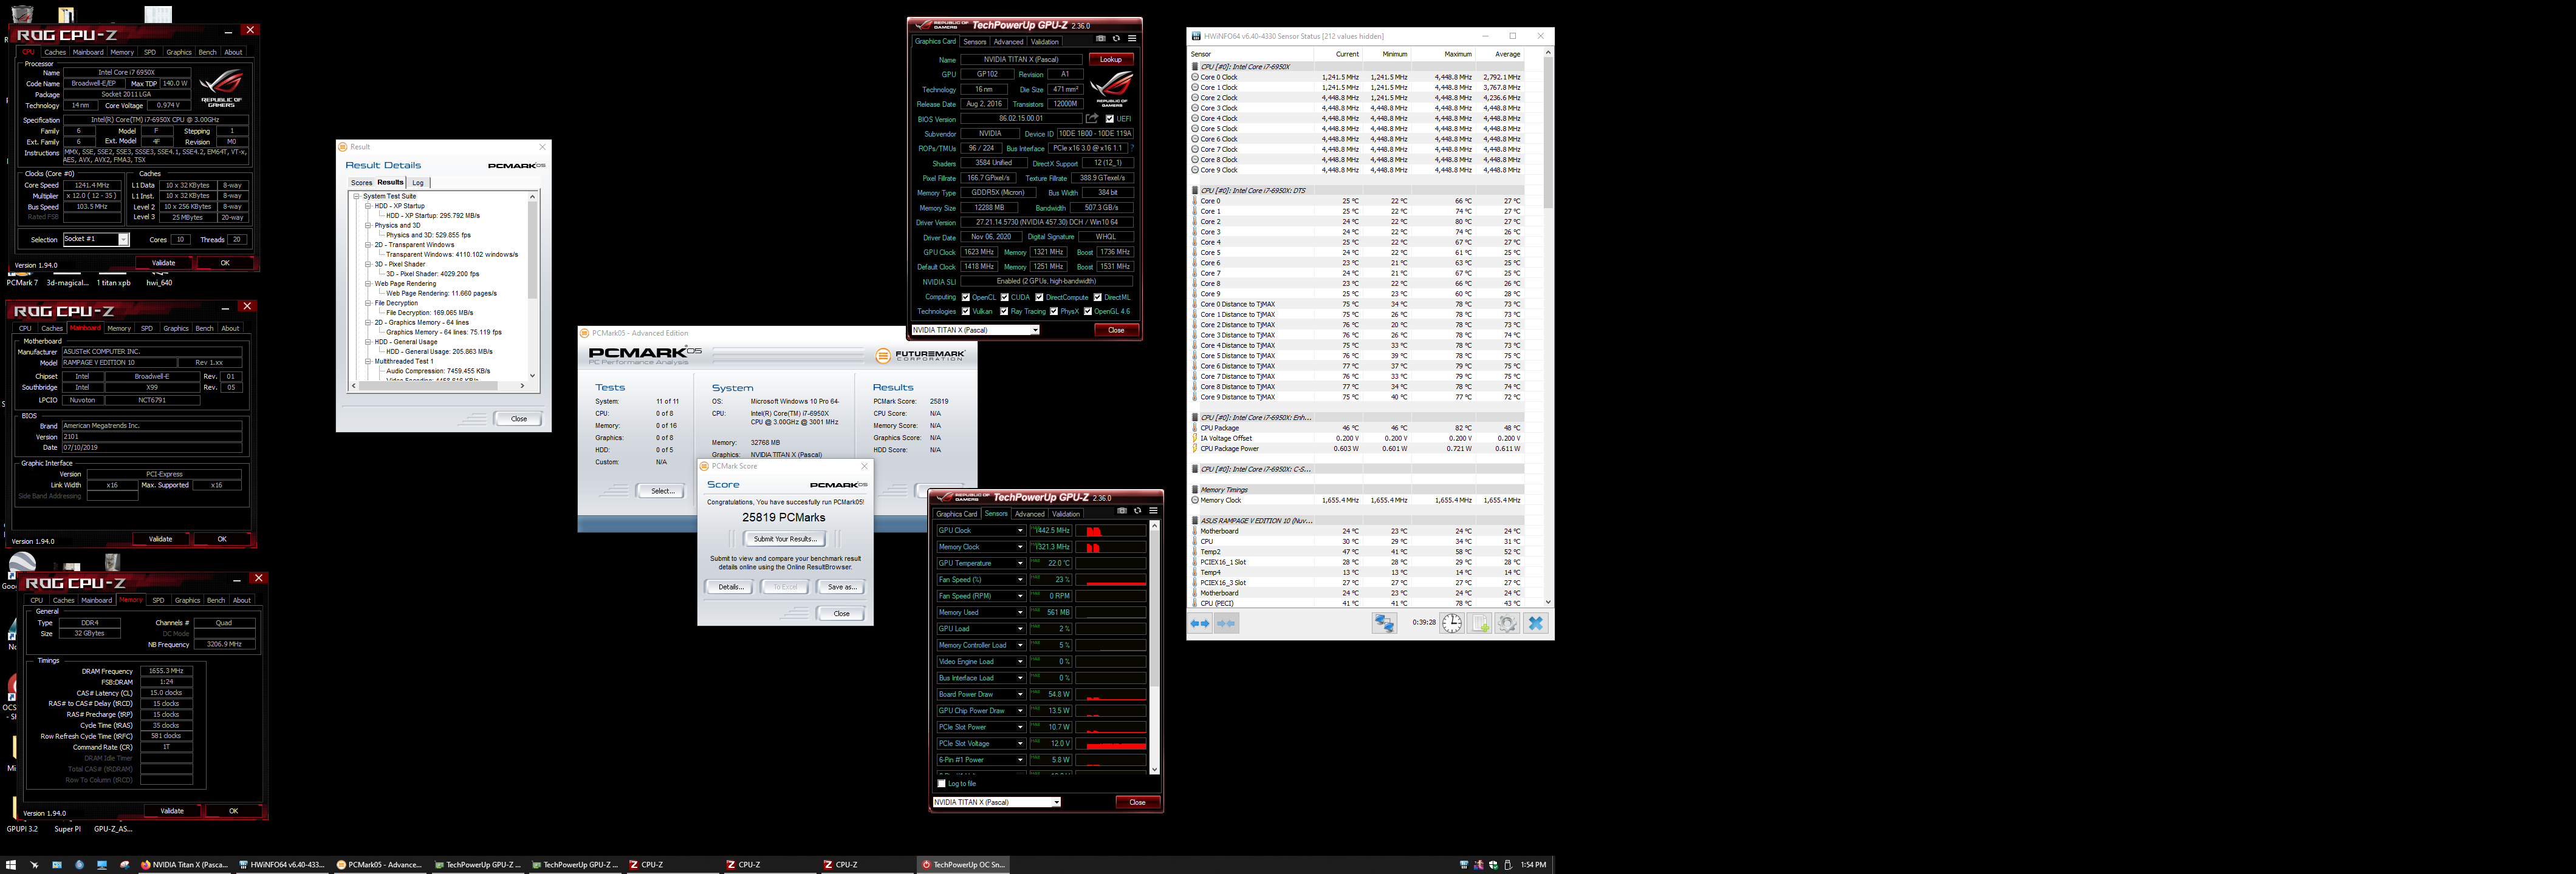Click the HWiNFO tray icon in system tray
Image resolution: width=2576 pixels, height=874 pixels.
tap(1464, 865)
